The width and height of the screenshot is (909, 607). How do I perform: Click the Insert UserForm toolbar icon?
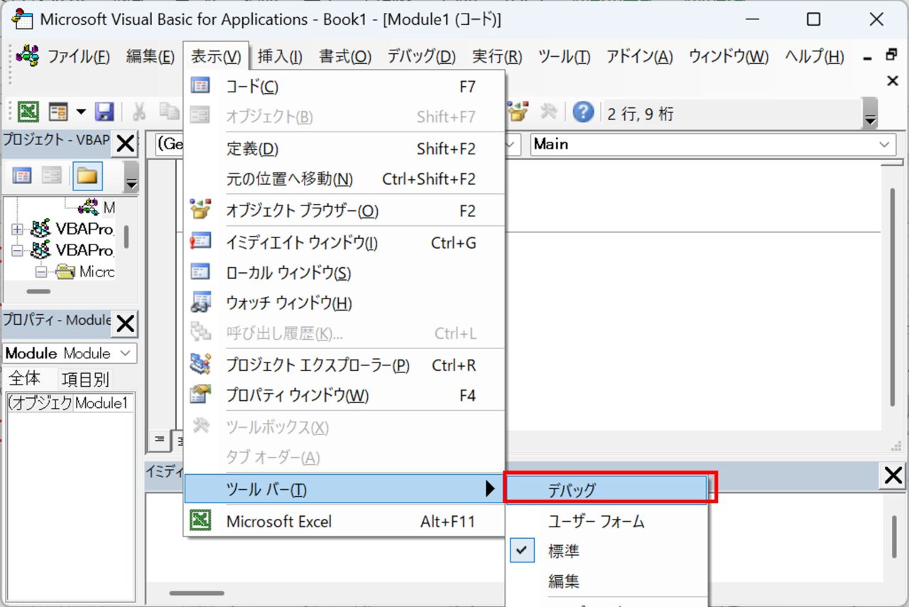(58, 112)
